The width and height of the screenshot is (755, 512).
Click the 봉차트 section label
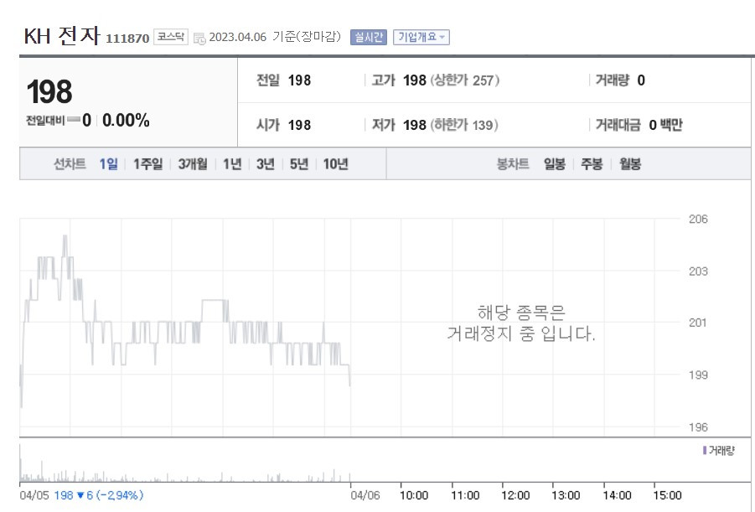pos(513,164)
